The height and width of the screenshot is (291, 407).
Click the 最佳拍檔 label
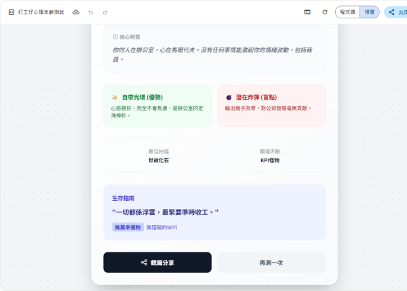point(159,151)
